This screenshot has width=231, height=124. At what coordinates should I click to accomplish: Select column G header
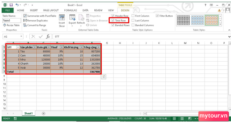(x=107, y=43)
